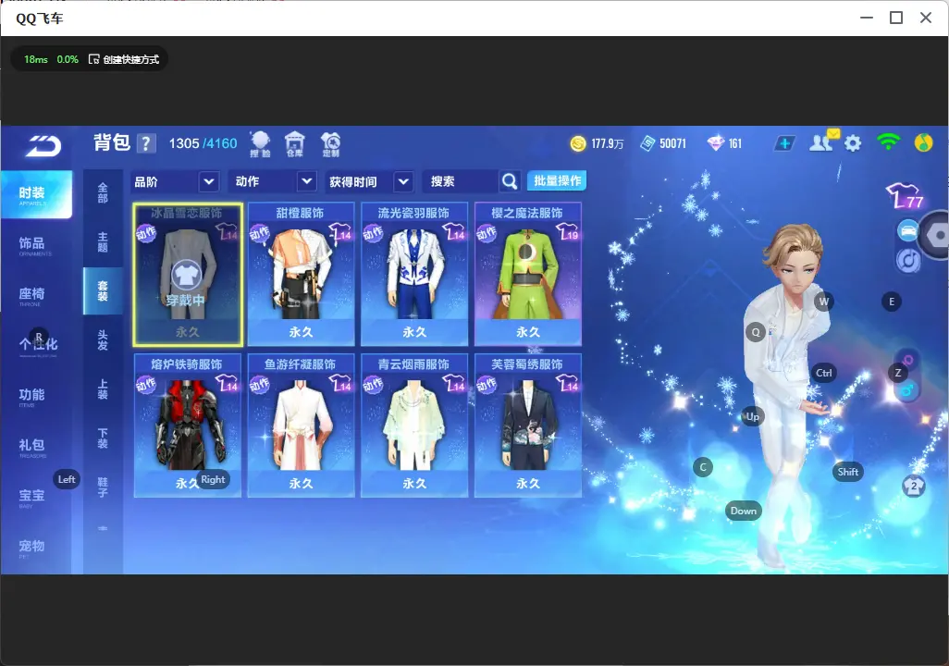This screenshot has height=666, width=949.
Task: Switch to the 宝宝 category tab
Action: click(x=31, y=497)
